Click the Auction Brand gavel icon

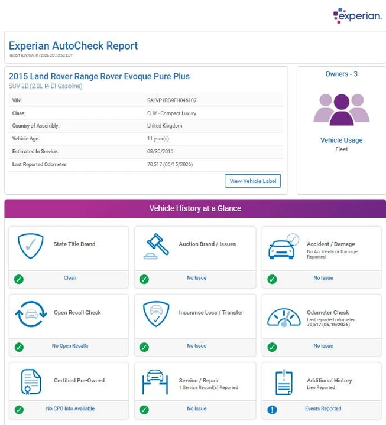[x=156, y=246]
